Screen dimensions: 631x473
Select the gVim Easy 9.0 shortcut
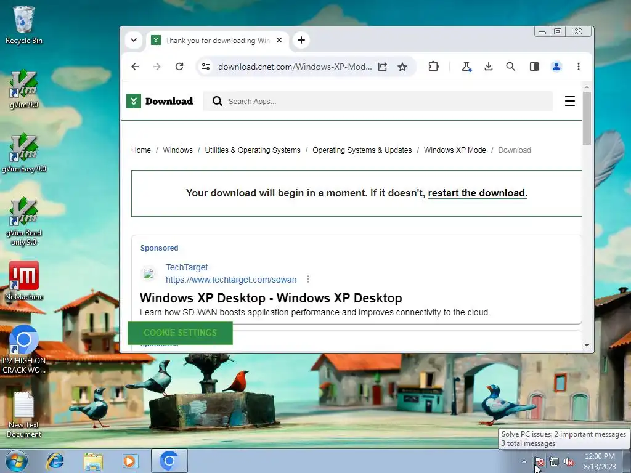click(x=24, y=153)
